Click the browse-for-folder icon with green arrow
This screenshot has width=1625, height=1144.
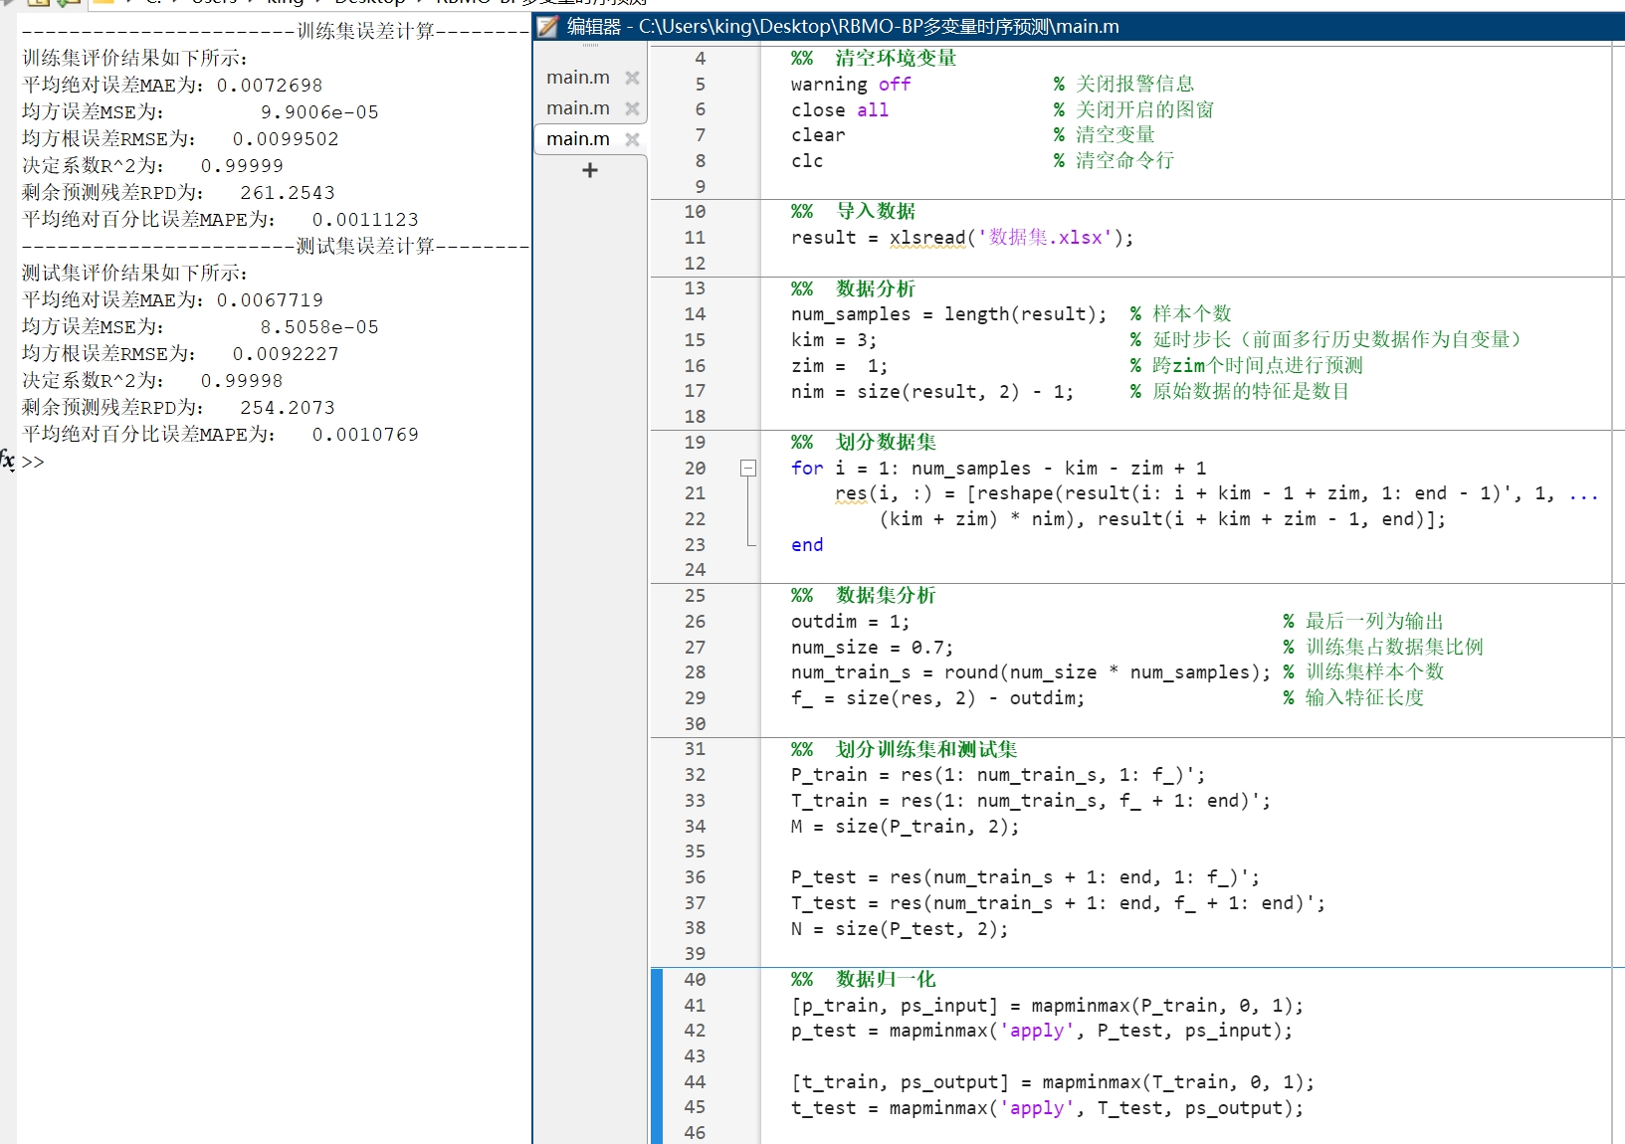click(x=70, y=4)
